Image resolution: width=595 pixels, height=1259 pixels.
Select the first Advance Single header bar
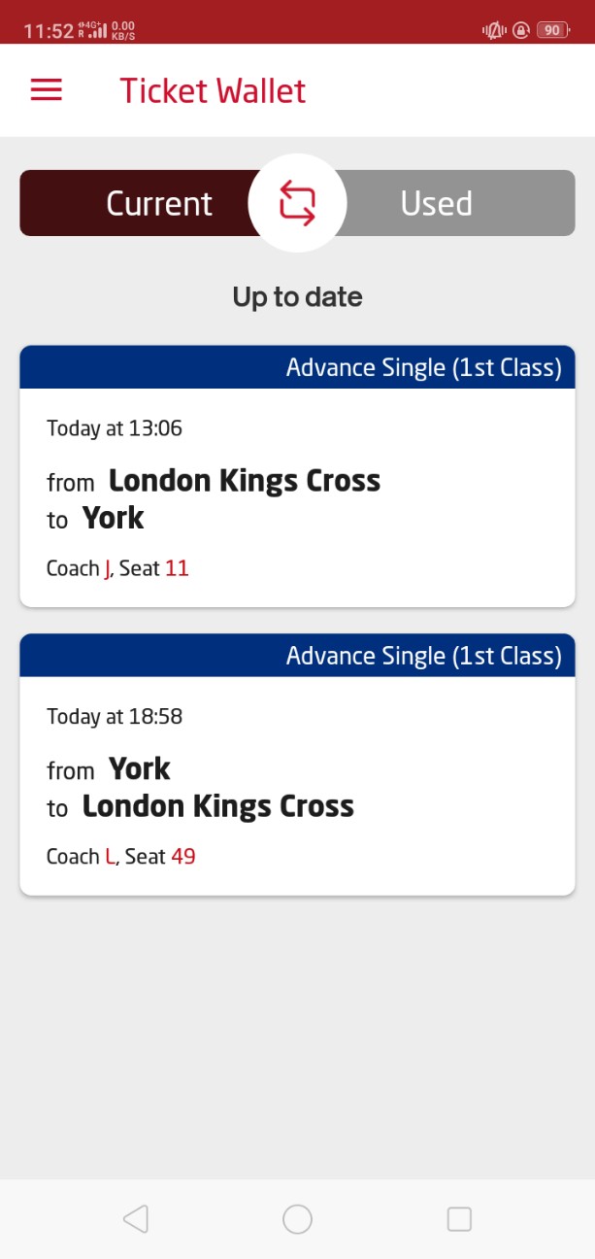tap(297, 367)
